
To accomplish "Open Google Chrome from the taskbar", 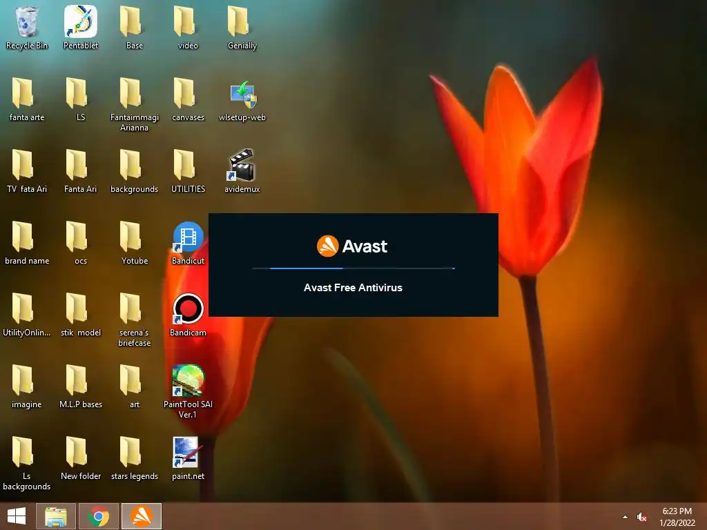I will pyautogui.click(x=99, y=516).
